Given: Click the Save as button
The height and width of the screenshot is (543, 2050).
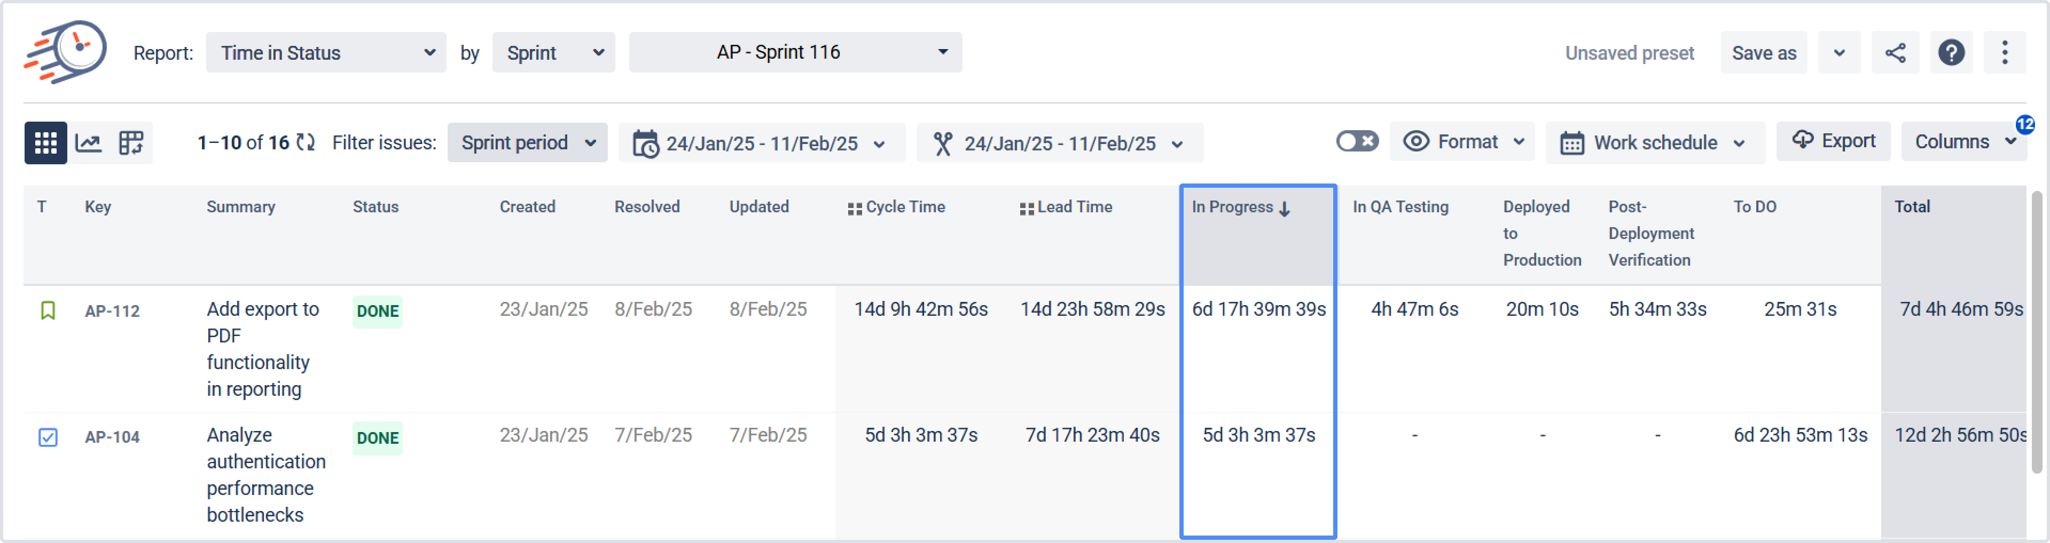Looking at the screenshot, I should coord(1764,53).
